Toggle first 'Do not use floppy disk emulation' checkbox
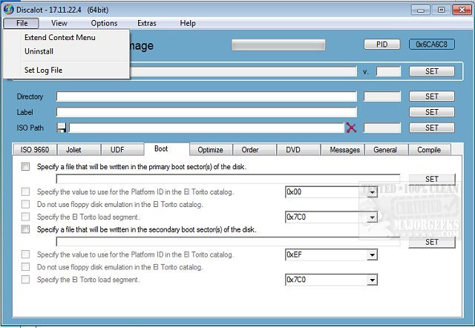 (x=25, y=204)
